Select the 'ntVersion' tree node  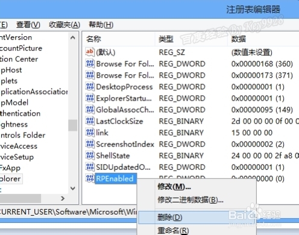click(16, 37)
